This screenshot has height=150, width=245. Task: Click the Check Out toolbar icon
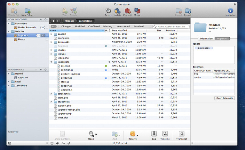click(x=14, y=11)
